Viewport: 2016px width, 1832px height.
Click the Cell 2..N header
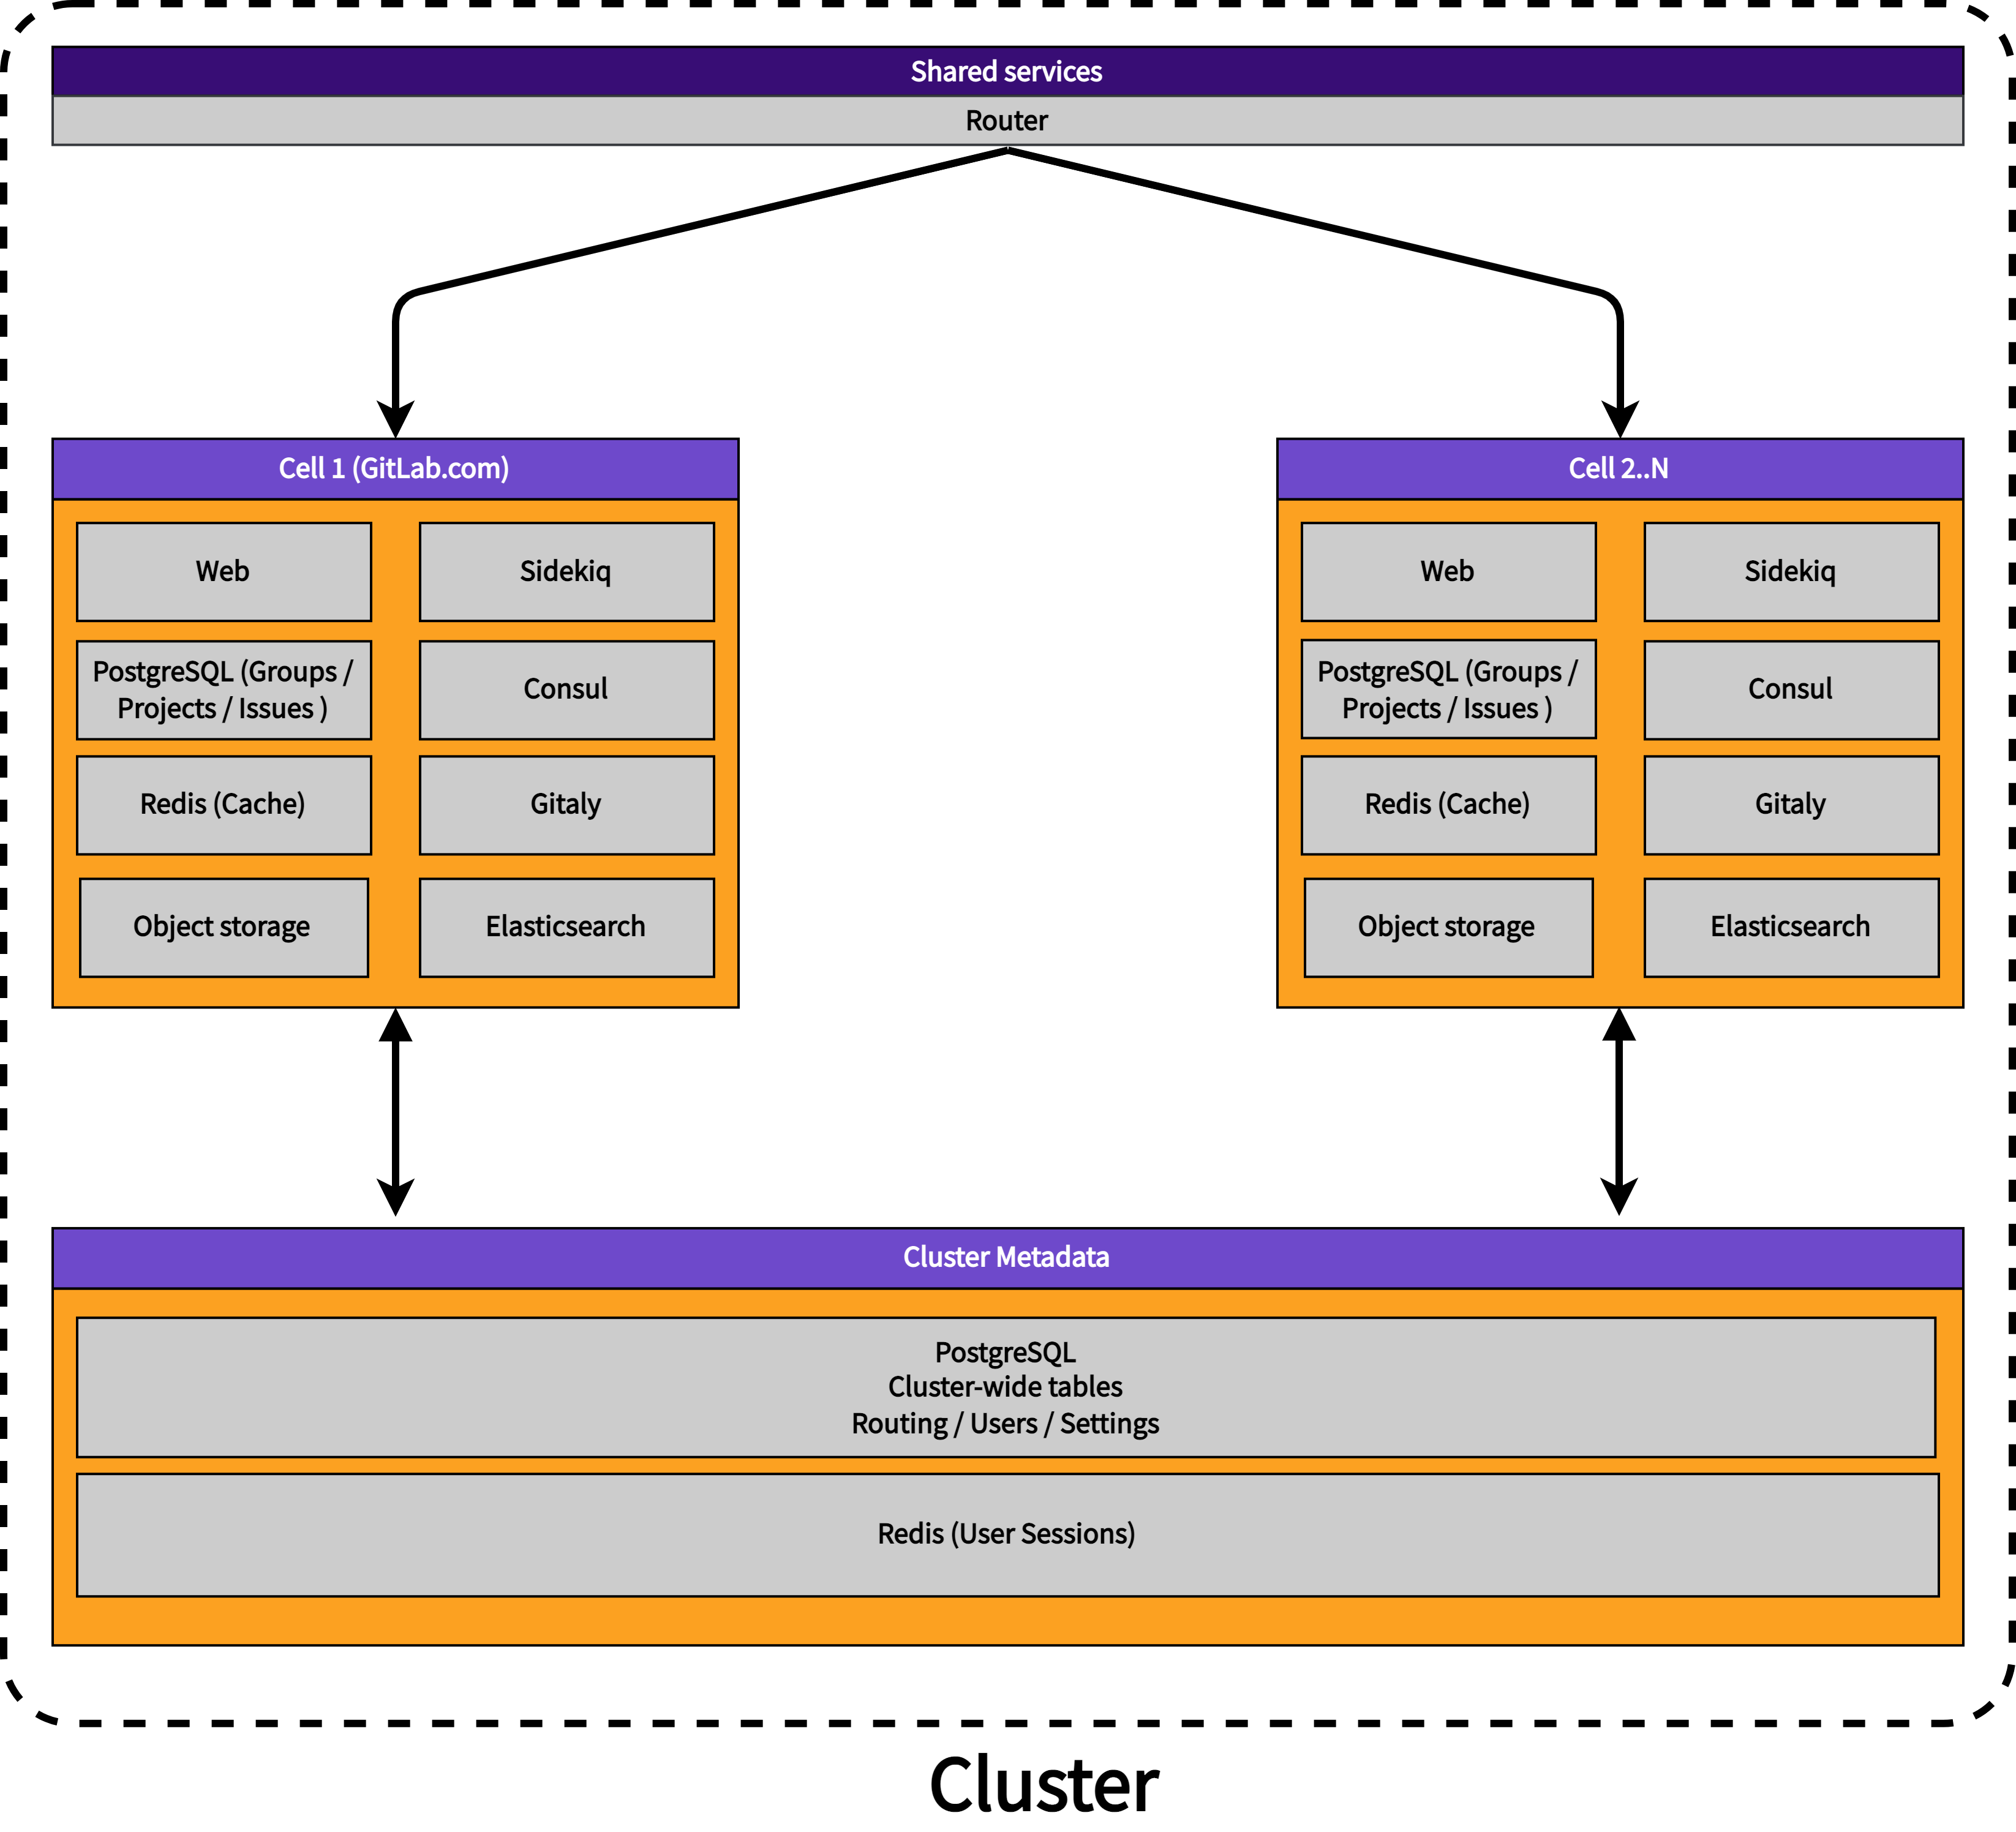pos(1619,468)
